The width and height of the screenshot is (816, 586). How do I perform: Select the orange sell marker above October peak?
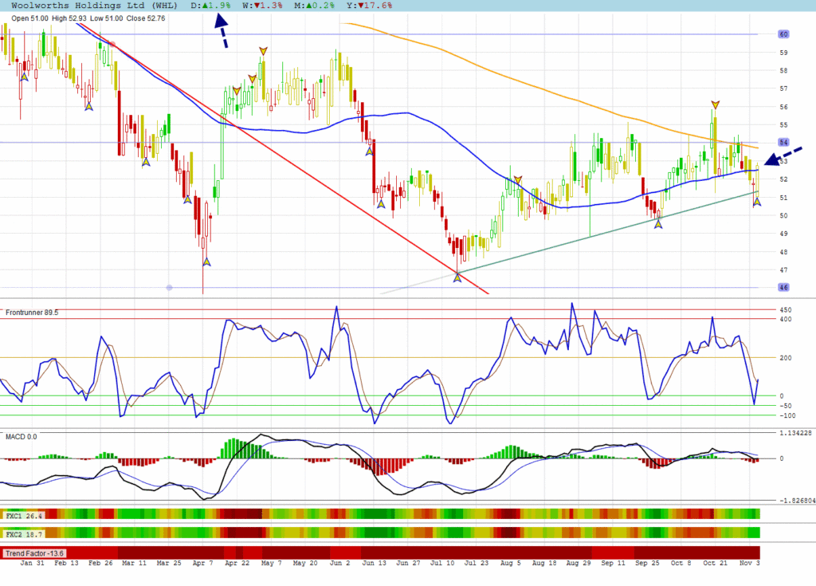[716, 104]
